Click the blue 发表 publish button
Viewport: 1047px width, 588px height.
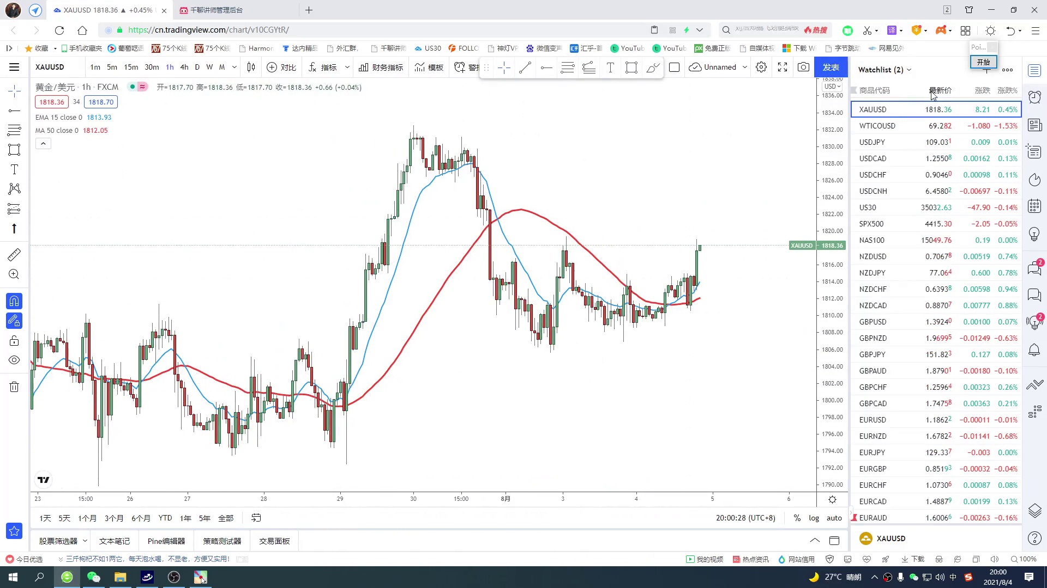pyautogui.click(x=831, y=67)
